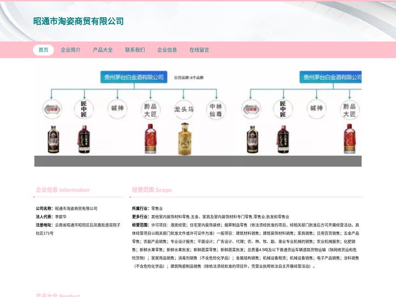This screenshot has width=396, height=297.
Task: Click the 自营品牌:6个品牌 caption
Action: pos(189,78)
